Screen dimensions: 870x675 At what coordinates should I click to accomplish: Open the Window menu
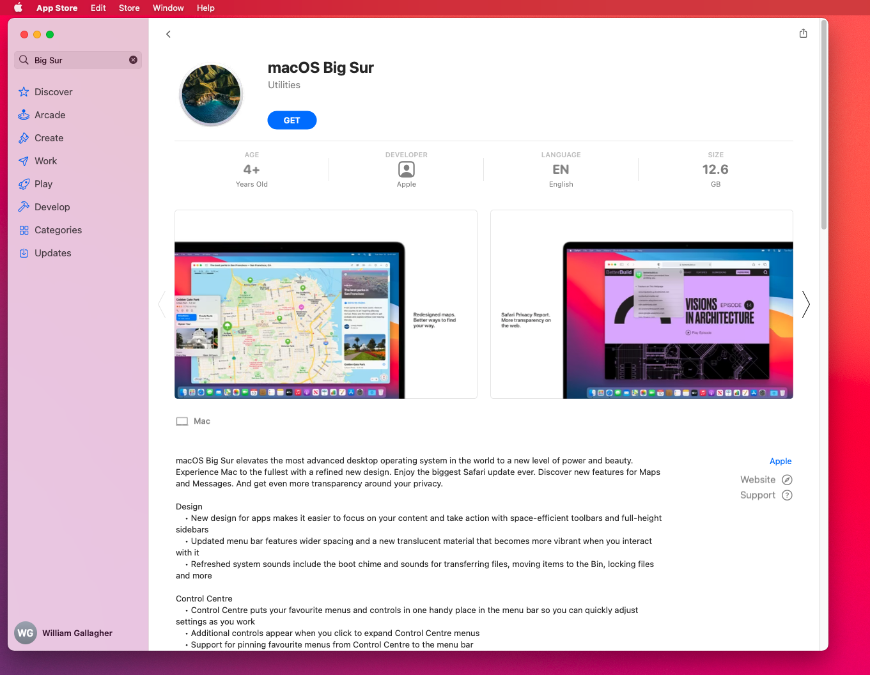[168, 8]
